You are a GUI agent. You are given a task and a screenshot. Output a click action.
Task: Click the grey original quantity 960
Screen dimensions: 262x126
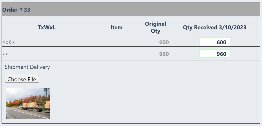coord(164,54)
